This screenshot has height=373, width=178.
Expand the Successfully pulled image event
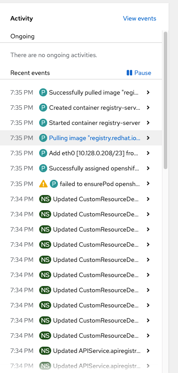tap(148, 92)
